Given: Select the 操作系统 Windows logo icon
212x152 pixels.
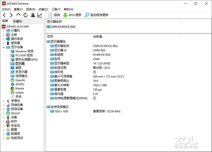Looking at the screenshot, I should click(8, 39).
